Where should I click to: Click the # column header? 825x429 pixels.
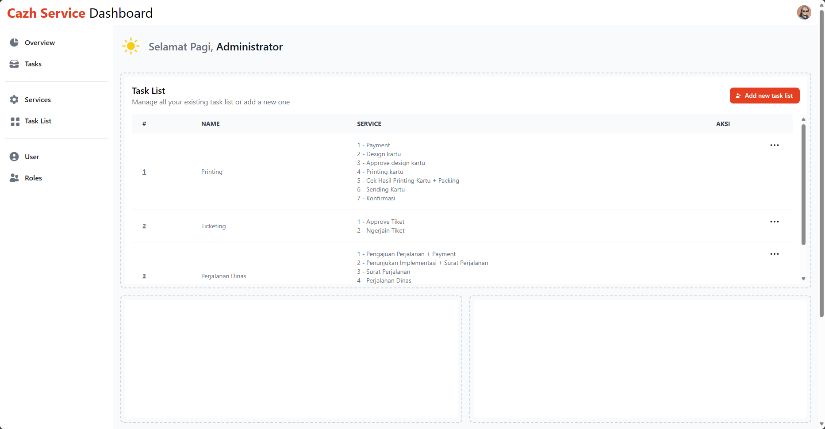(144, 124)
